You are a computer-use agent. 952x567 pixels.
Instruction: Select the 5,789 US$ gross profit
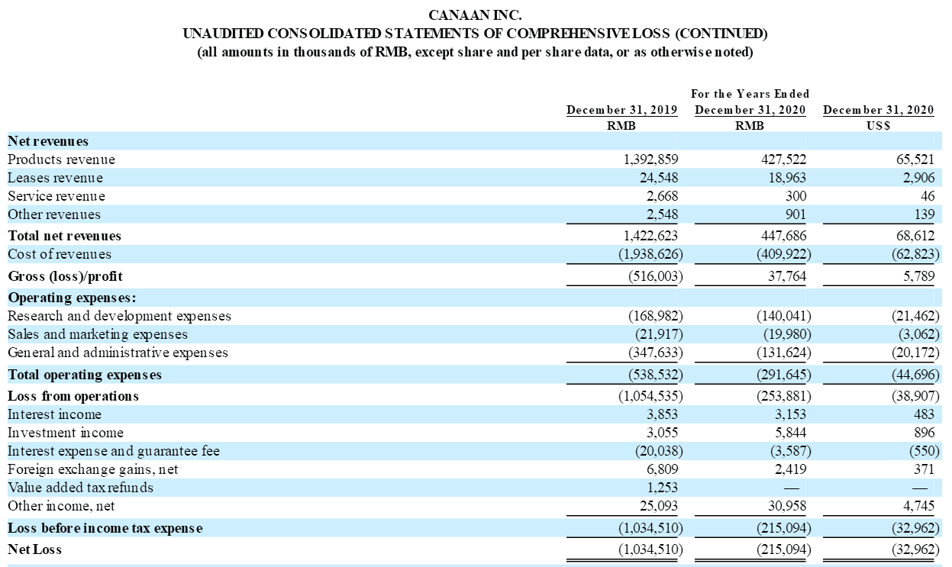pos(918,276)
